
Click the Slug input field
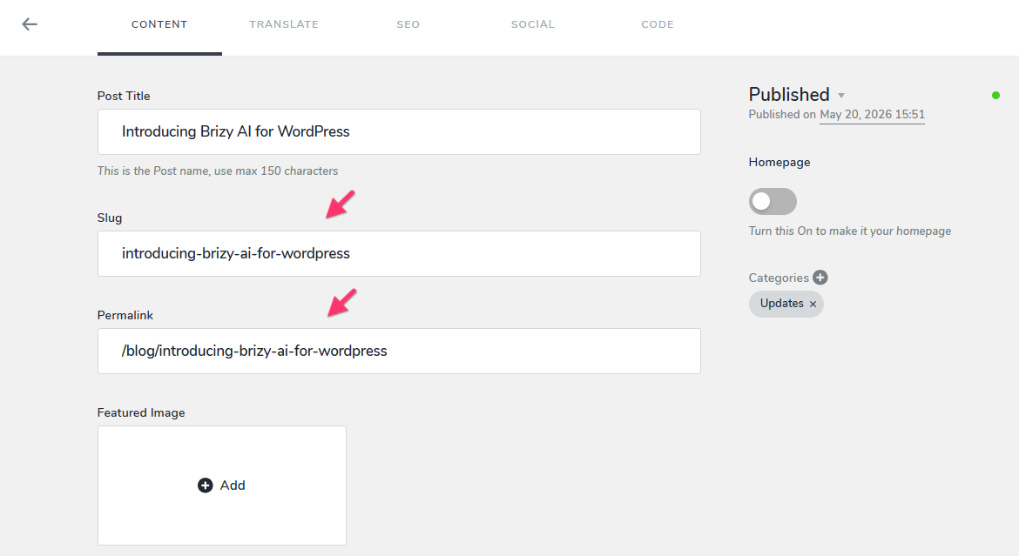click(x=399, y=253)
